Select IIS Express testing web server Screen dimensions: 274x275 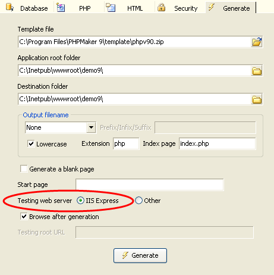[x=80, y=201]
